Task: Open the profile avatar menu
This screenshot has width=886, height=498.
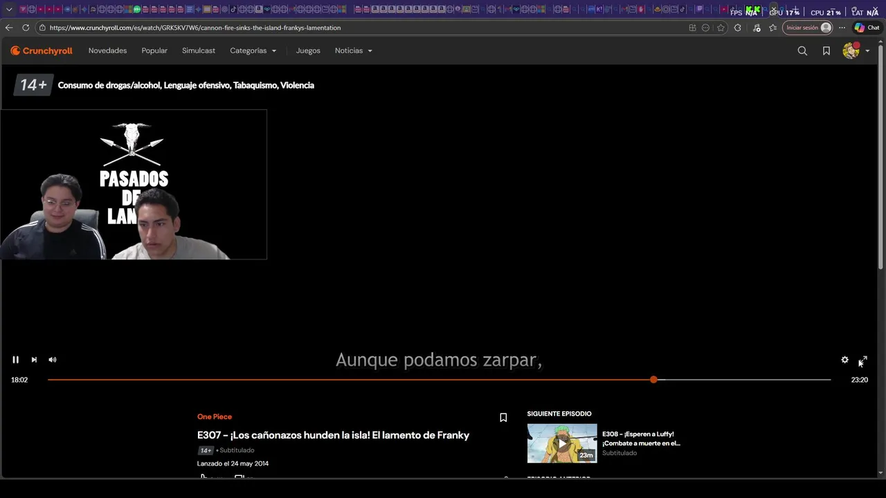Action: point(856,50)
